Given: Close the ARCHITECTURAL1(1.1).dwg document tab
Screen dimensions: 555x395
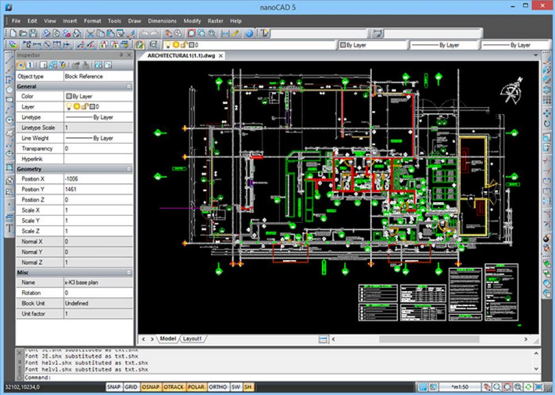Looking at the screenshot, I should pos(220,56).
